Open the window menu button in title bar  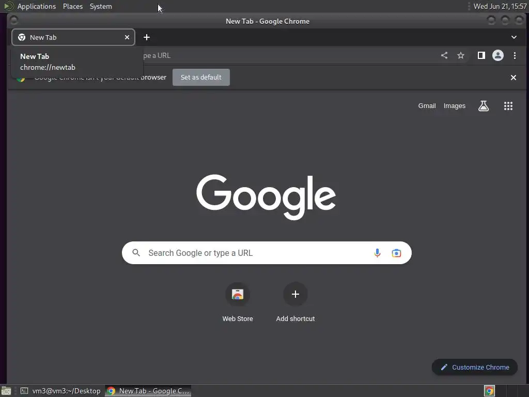tap(14, 21)
